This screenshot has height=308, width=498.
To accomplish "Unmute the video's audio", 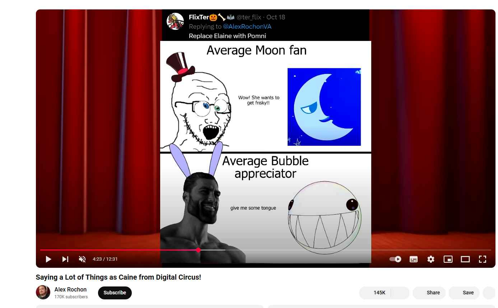I will pyautogui.click(x=82, y=259).
